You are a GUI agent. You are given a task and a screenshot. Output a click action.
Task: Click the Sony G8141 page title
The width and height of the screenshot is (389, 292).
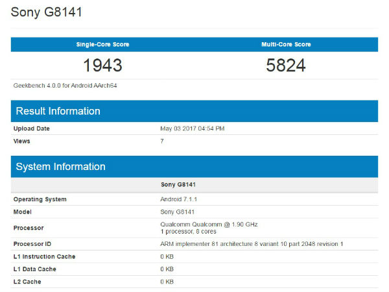pos(47,13)
